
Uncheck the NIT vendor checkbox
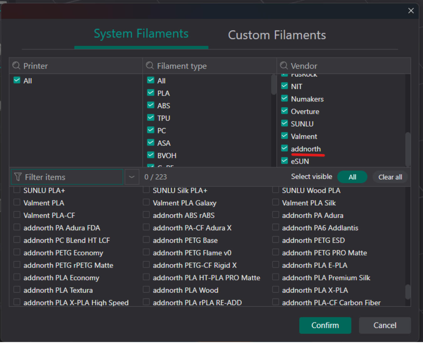tap(285, 86)
